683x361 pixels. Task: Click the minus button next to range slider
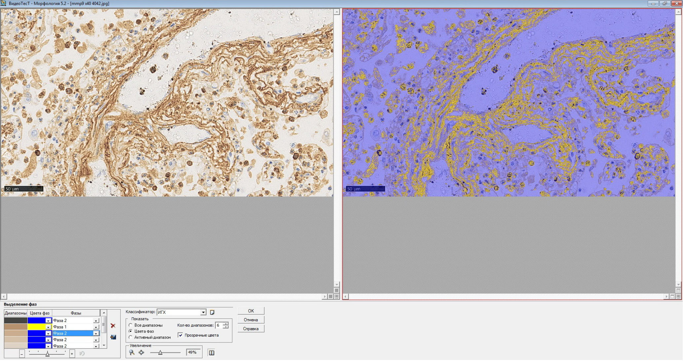[x=22, y=354]
